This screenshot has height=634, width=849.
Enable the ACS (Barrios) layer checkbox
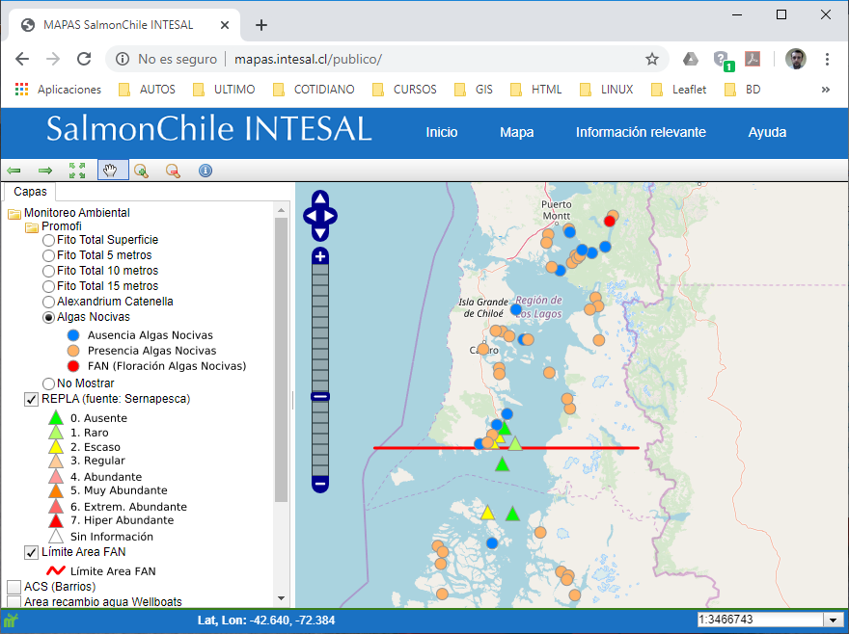pyautogui.click(x=14, y=587)
